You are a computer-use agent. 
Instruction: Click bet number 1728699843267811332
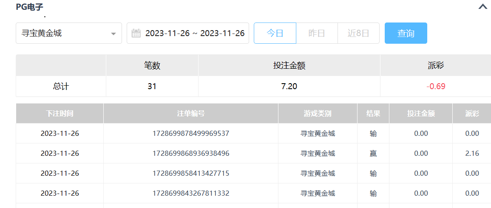tap(191, 193)
